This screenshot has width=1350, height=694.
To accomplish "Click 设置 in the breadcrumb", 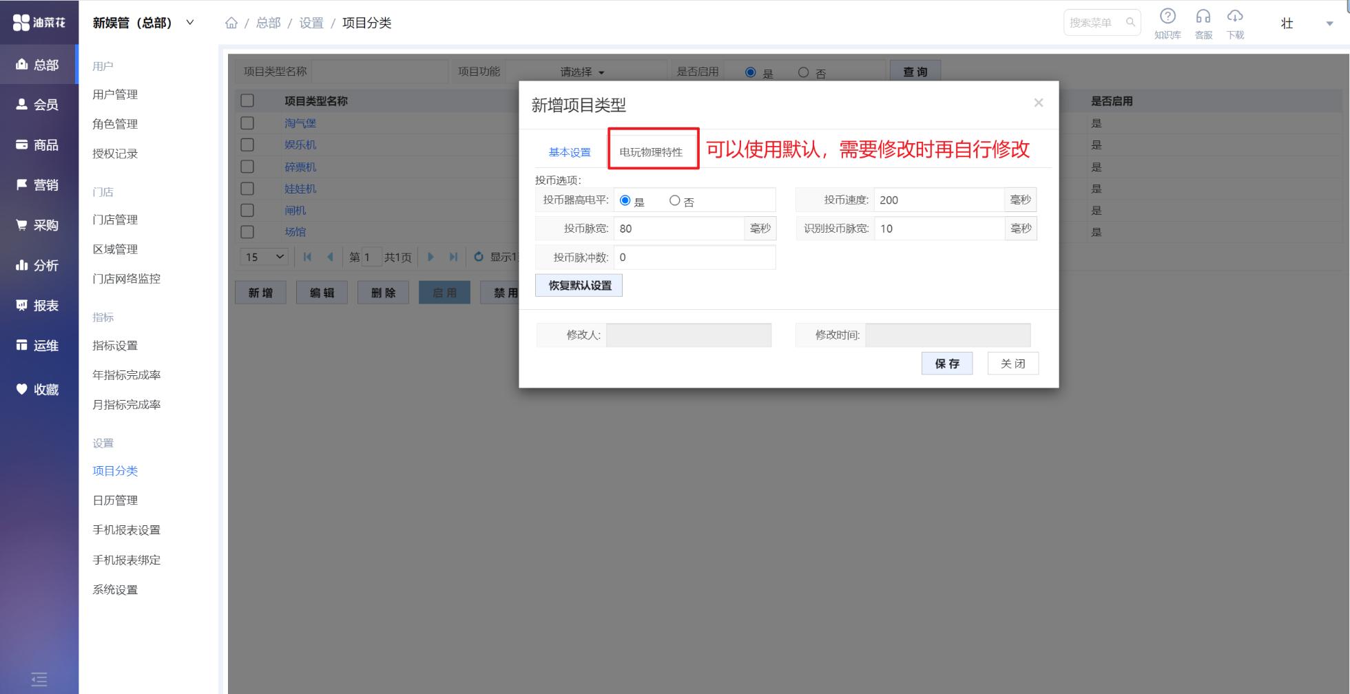I will (x=311, y=23).
